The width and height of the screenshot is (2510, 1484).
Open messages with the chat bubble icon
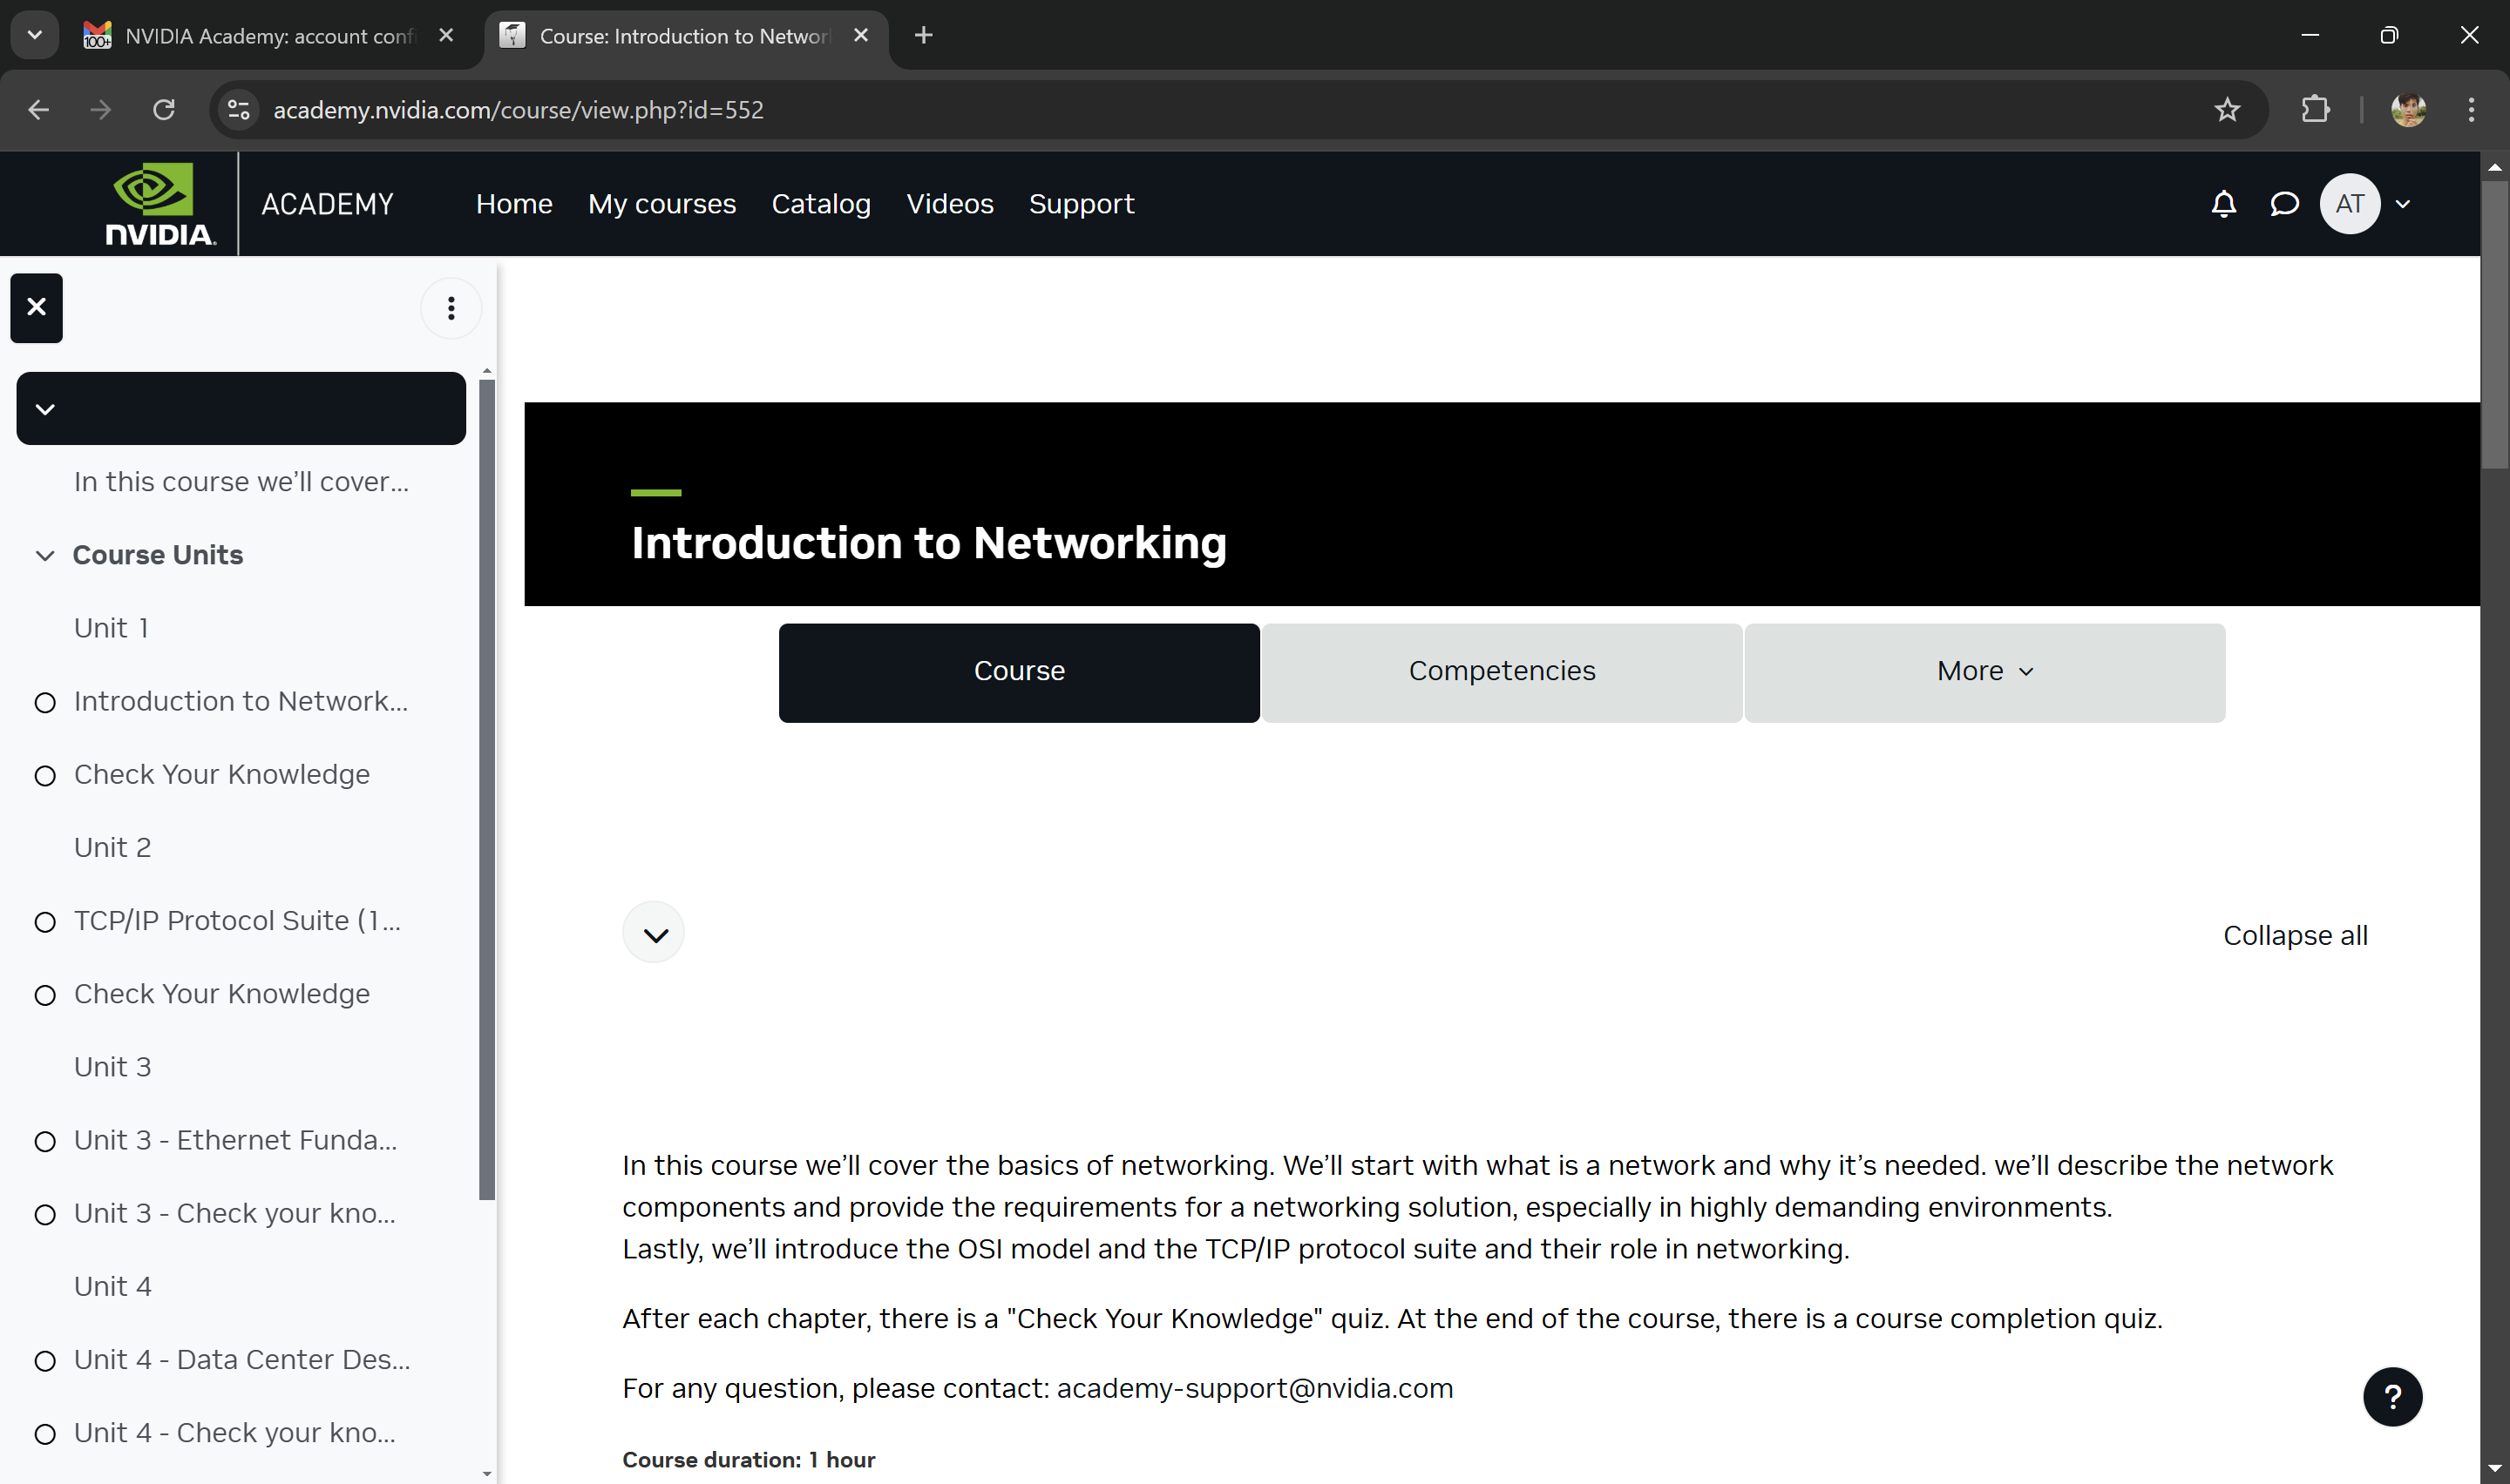2286,203
